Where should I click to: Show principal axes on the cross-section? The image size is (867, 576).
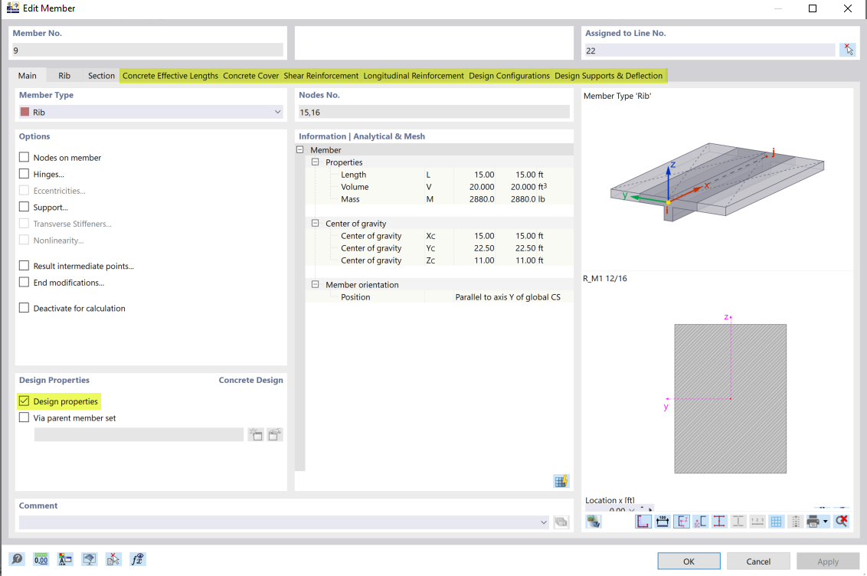682,521
